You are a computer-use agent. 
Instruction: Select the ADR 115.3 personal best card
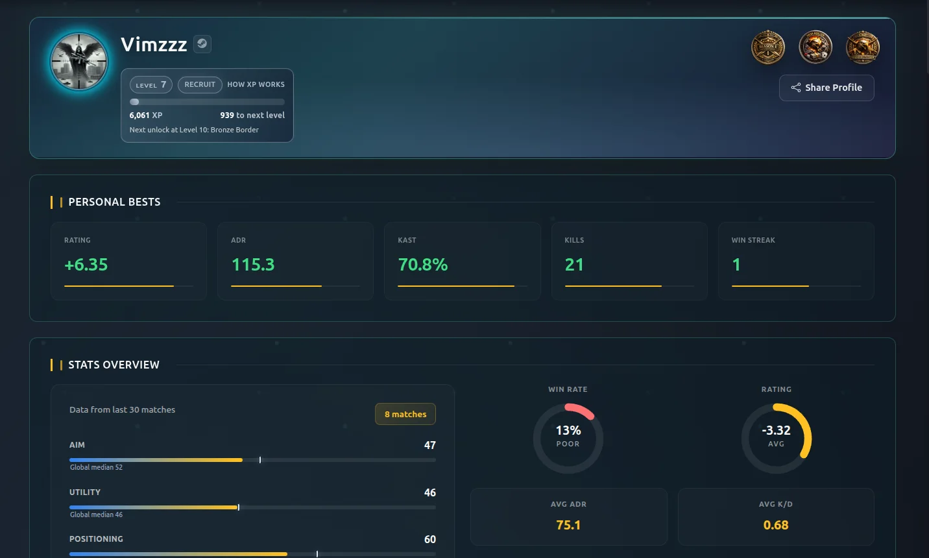295,261
